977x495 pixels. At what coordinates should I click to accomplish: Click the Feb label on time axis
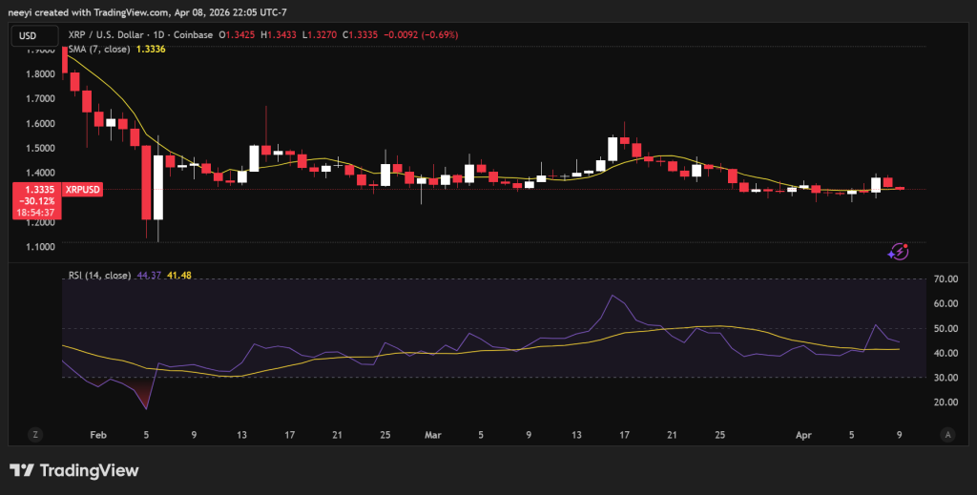(x=97, y=434)
